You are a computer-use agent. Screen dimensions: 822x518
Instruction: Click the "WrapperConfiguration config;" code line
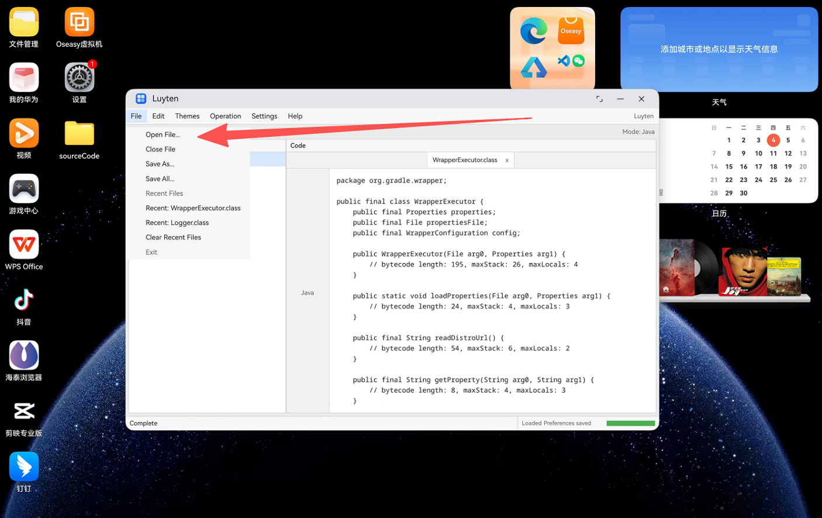coord(436,233)
